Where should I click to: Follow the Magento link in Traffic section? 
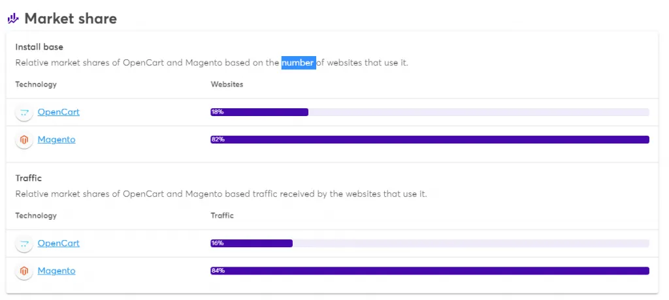[56, 271]
